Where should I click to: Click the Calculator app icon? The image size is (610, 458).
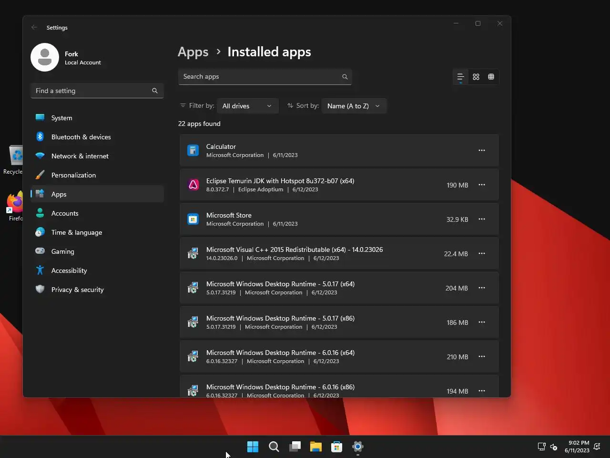point(193,151)
